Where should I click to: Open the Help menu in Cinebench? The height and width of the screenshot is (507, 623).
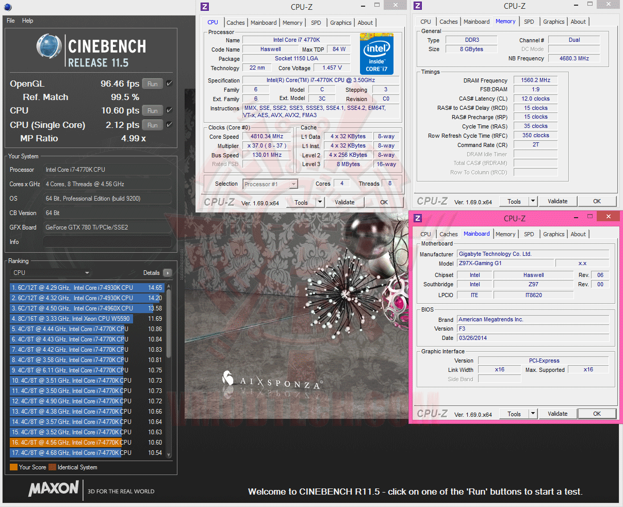pyautogui.click(x=28, y=21)
